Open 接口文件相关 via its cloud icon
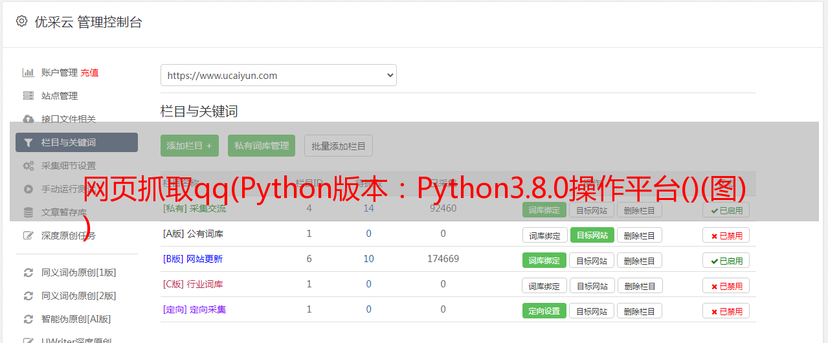 pos(28,119)
